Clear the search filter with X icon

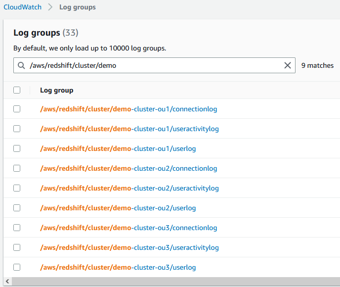(x=288, y=65)
